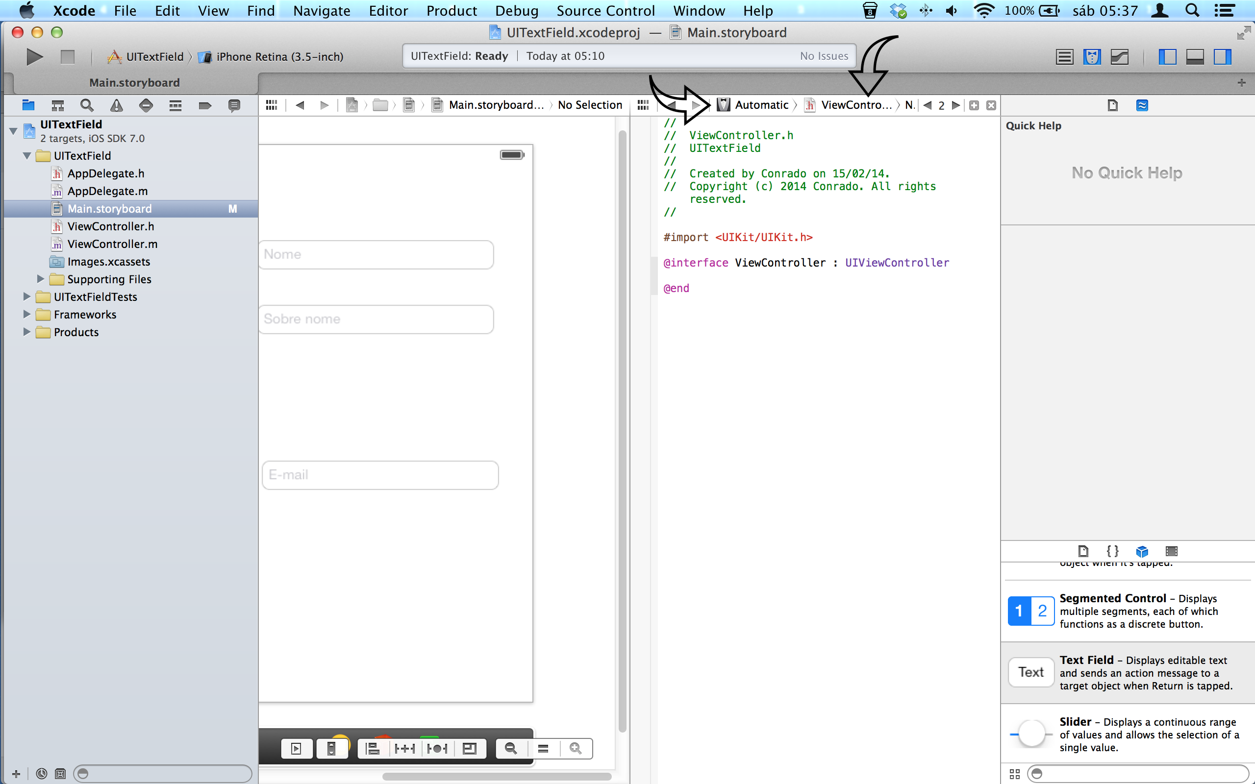This screenshot has height=784, width=1255.
Task: Open the Editor menu
Action: (388, 10)
